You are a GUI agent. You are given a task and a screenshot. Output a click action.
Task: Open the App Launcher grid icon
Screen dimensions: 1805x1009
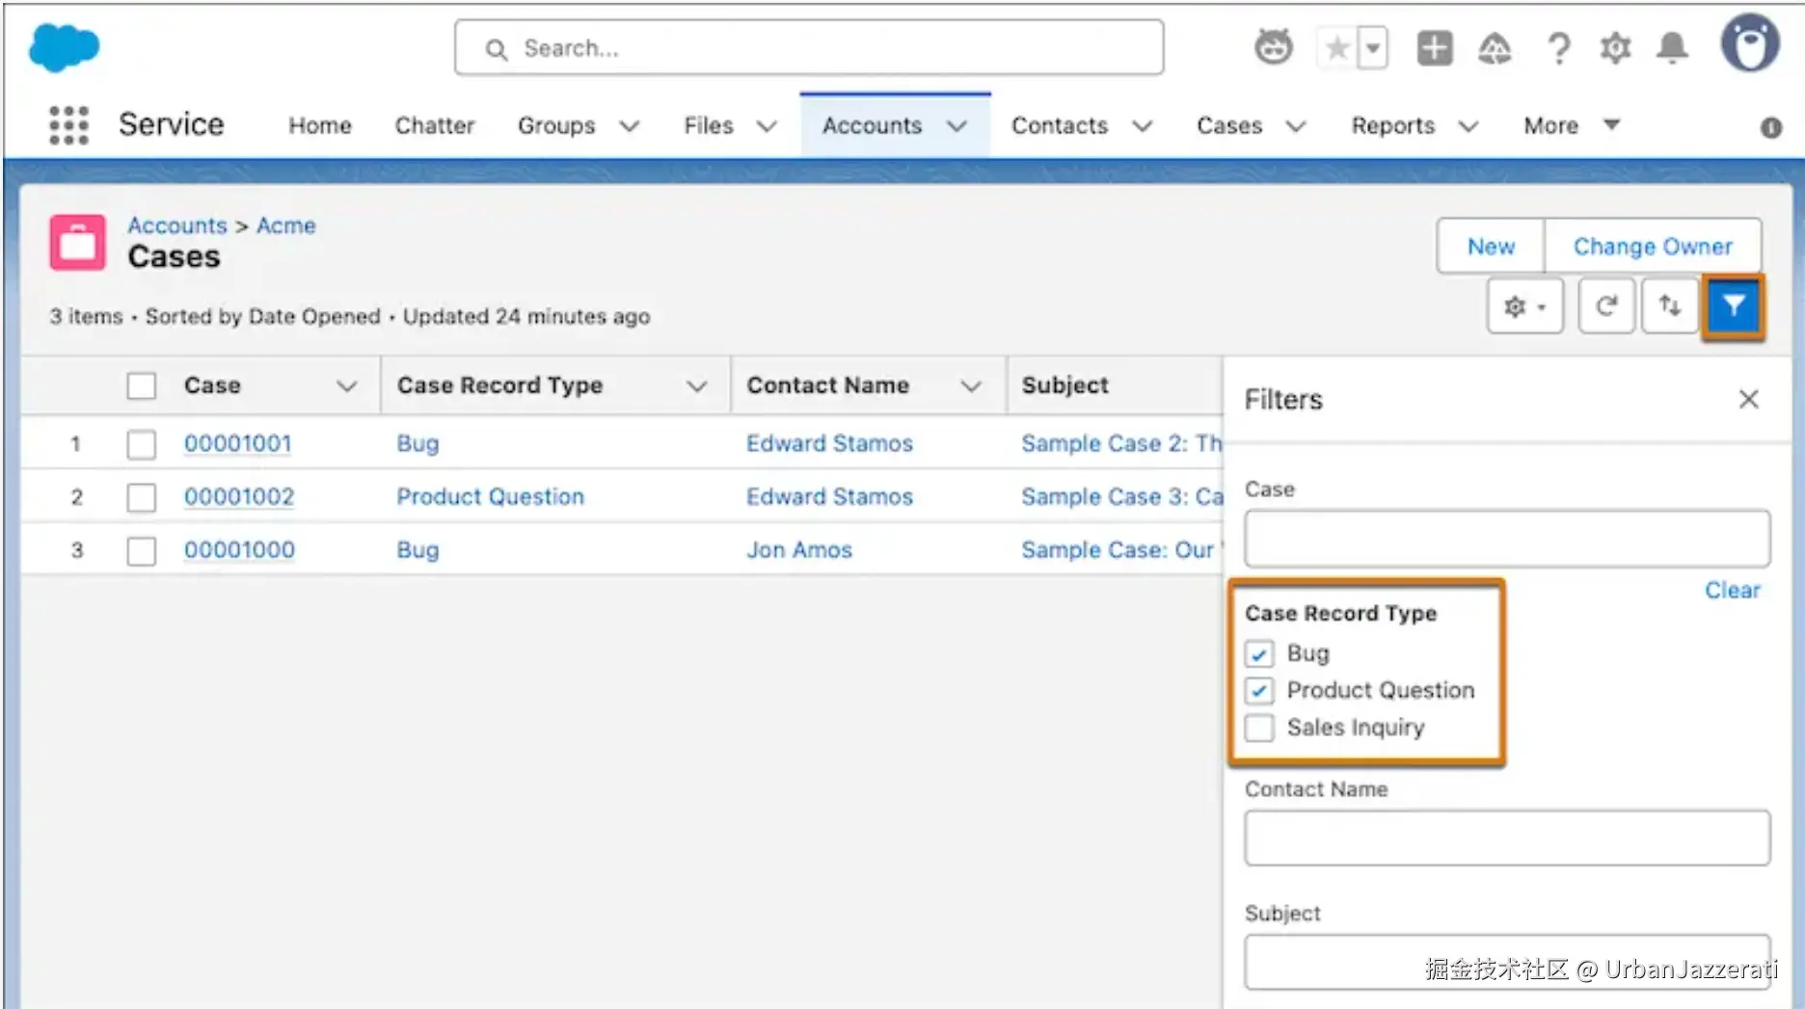tap(68, 125)
